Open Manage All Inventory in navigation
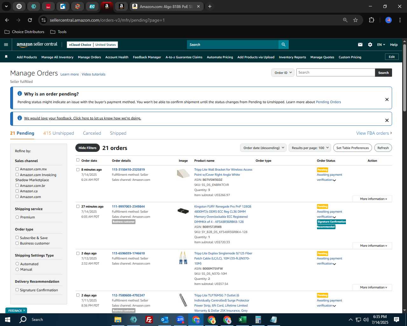Image resolution: width=407 pixels, height=326 pixels. click(57, 57)
